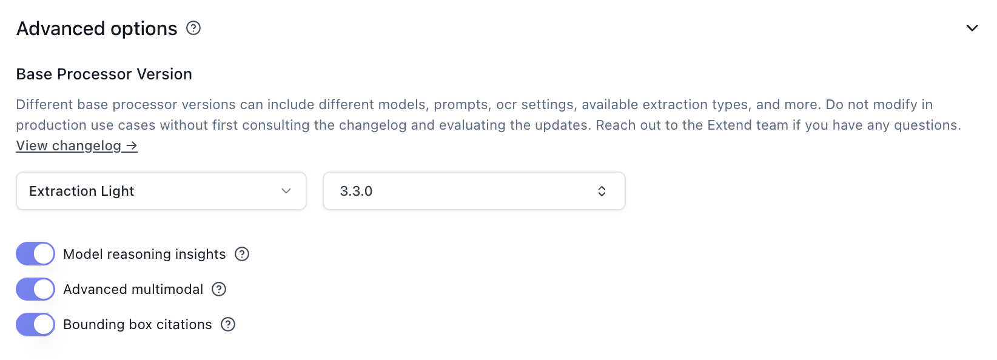Click the Model reasoning insights label
Viewport: 997px width, 360px height.
144,254
